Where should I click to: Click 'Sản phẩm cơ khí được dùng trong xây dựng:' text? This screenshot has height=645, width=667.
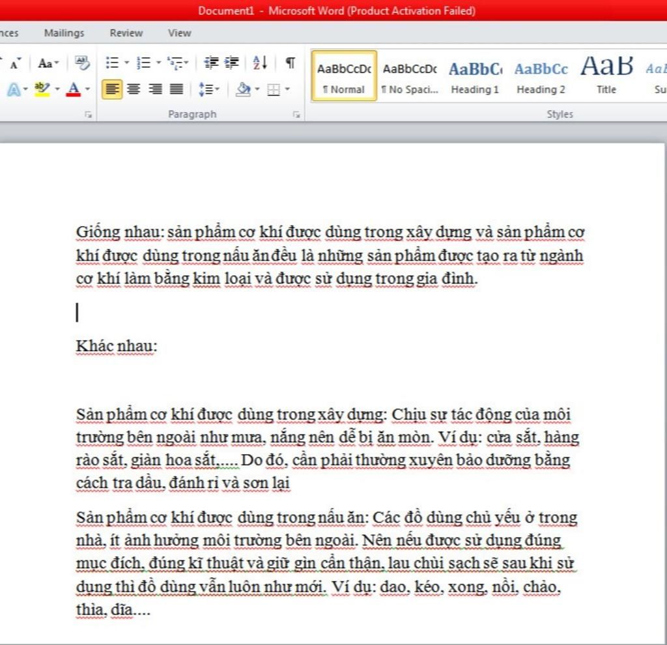[x=231, y=415]
